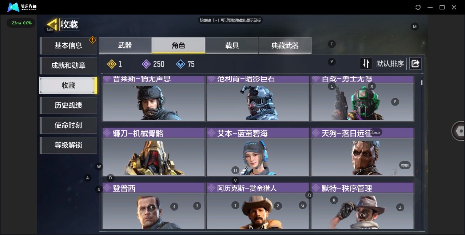
Task: Select 等级解锁 sidebar entry
Action: (68, 145)
